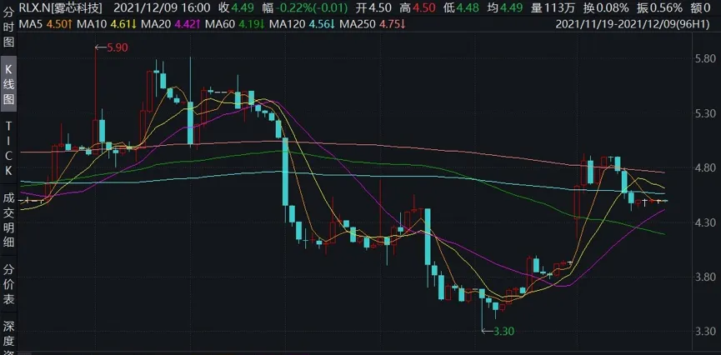Click the MA250 4.75 indicator label

click(373, 25)
